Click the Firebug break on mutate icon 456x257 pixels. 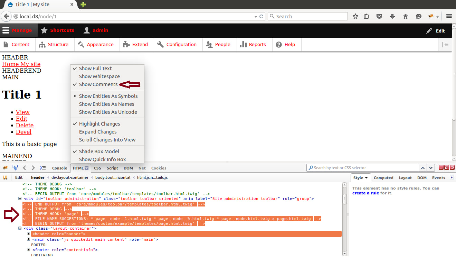pos(5,177)
